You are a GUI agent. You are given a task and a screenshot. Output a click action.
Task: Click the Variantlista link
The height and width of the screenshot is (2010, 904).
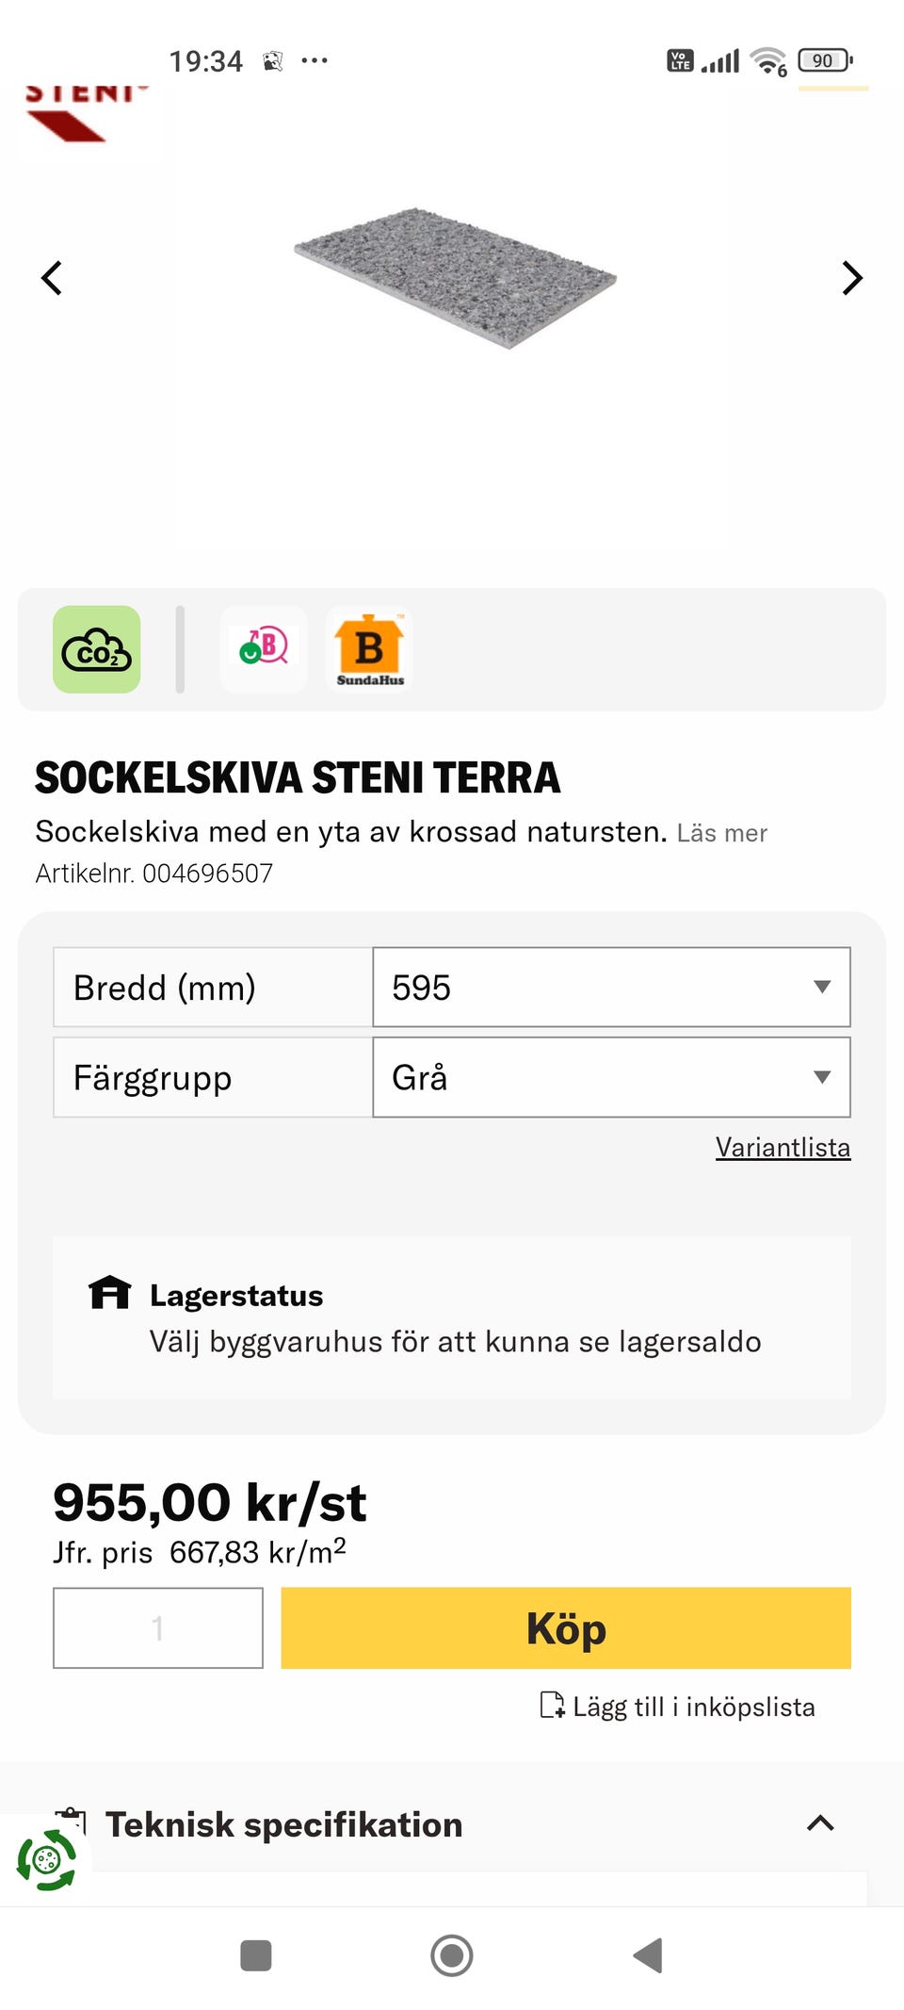click(783, 1147)
